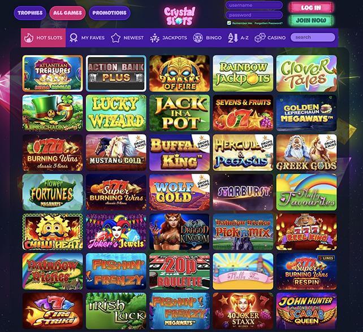This screenshot has width=363, height=332.
Task: Click the Log In button
Action: (311, 8)
